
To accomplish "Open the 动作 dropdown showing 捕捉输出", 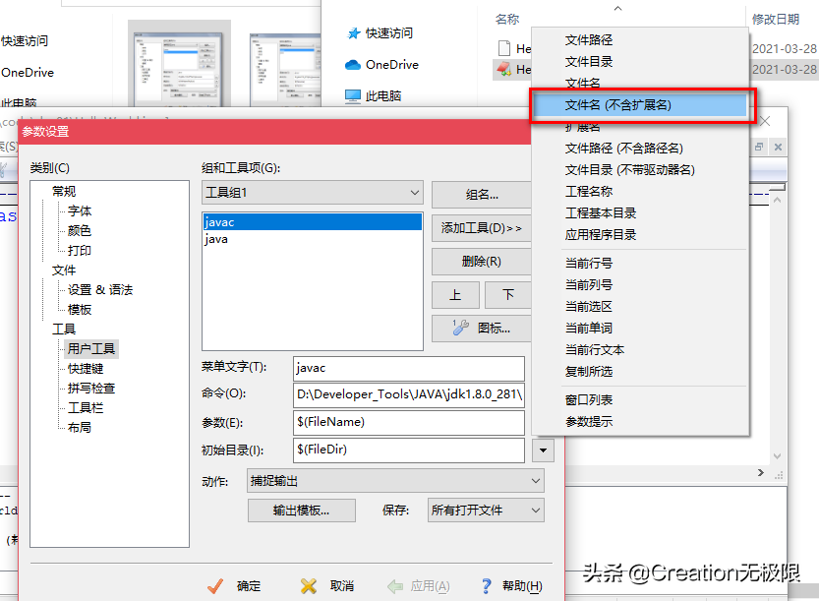I will click(x=535, y=480).
